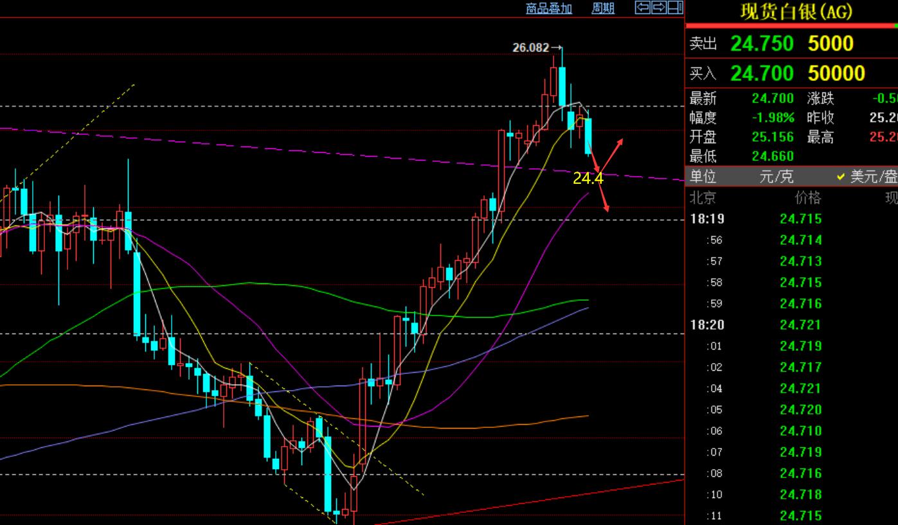The image size is (898, 525).
Task: Open the 周期 period link
Action: 603,8
